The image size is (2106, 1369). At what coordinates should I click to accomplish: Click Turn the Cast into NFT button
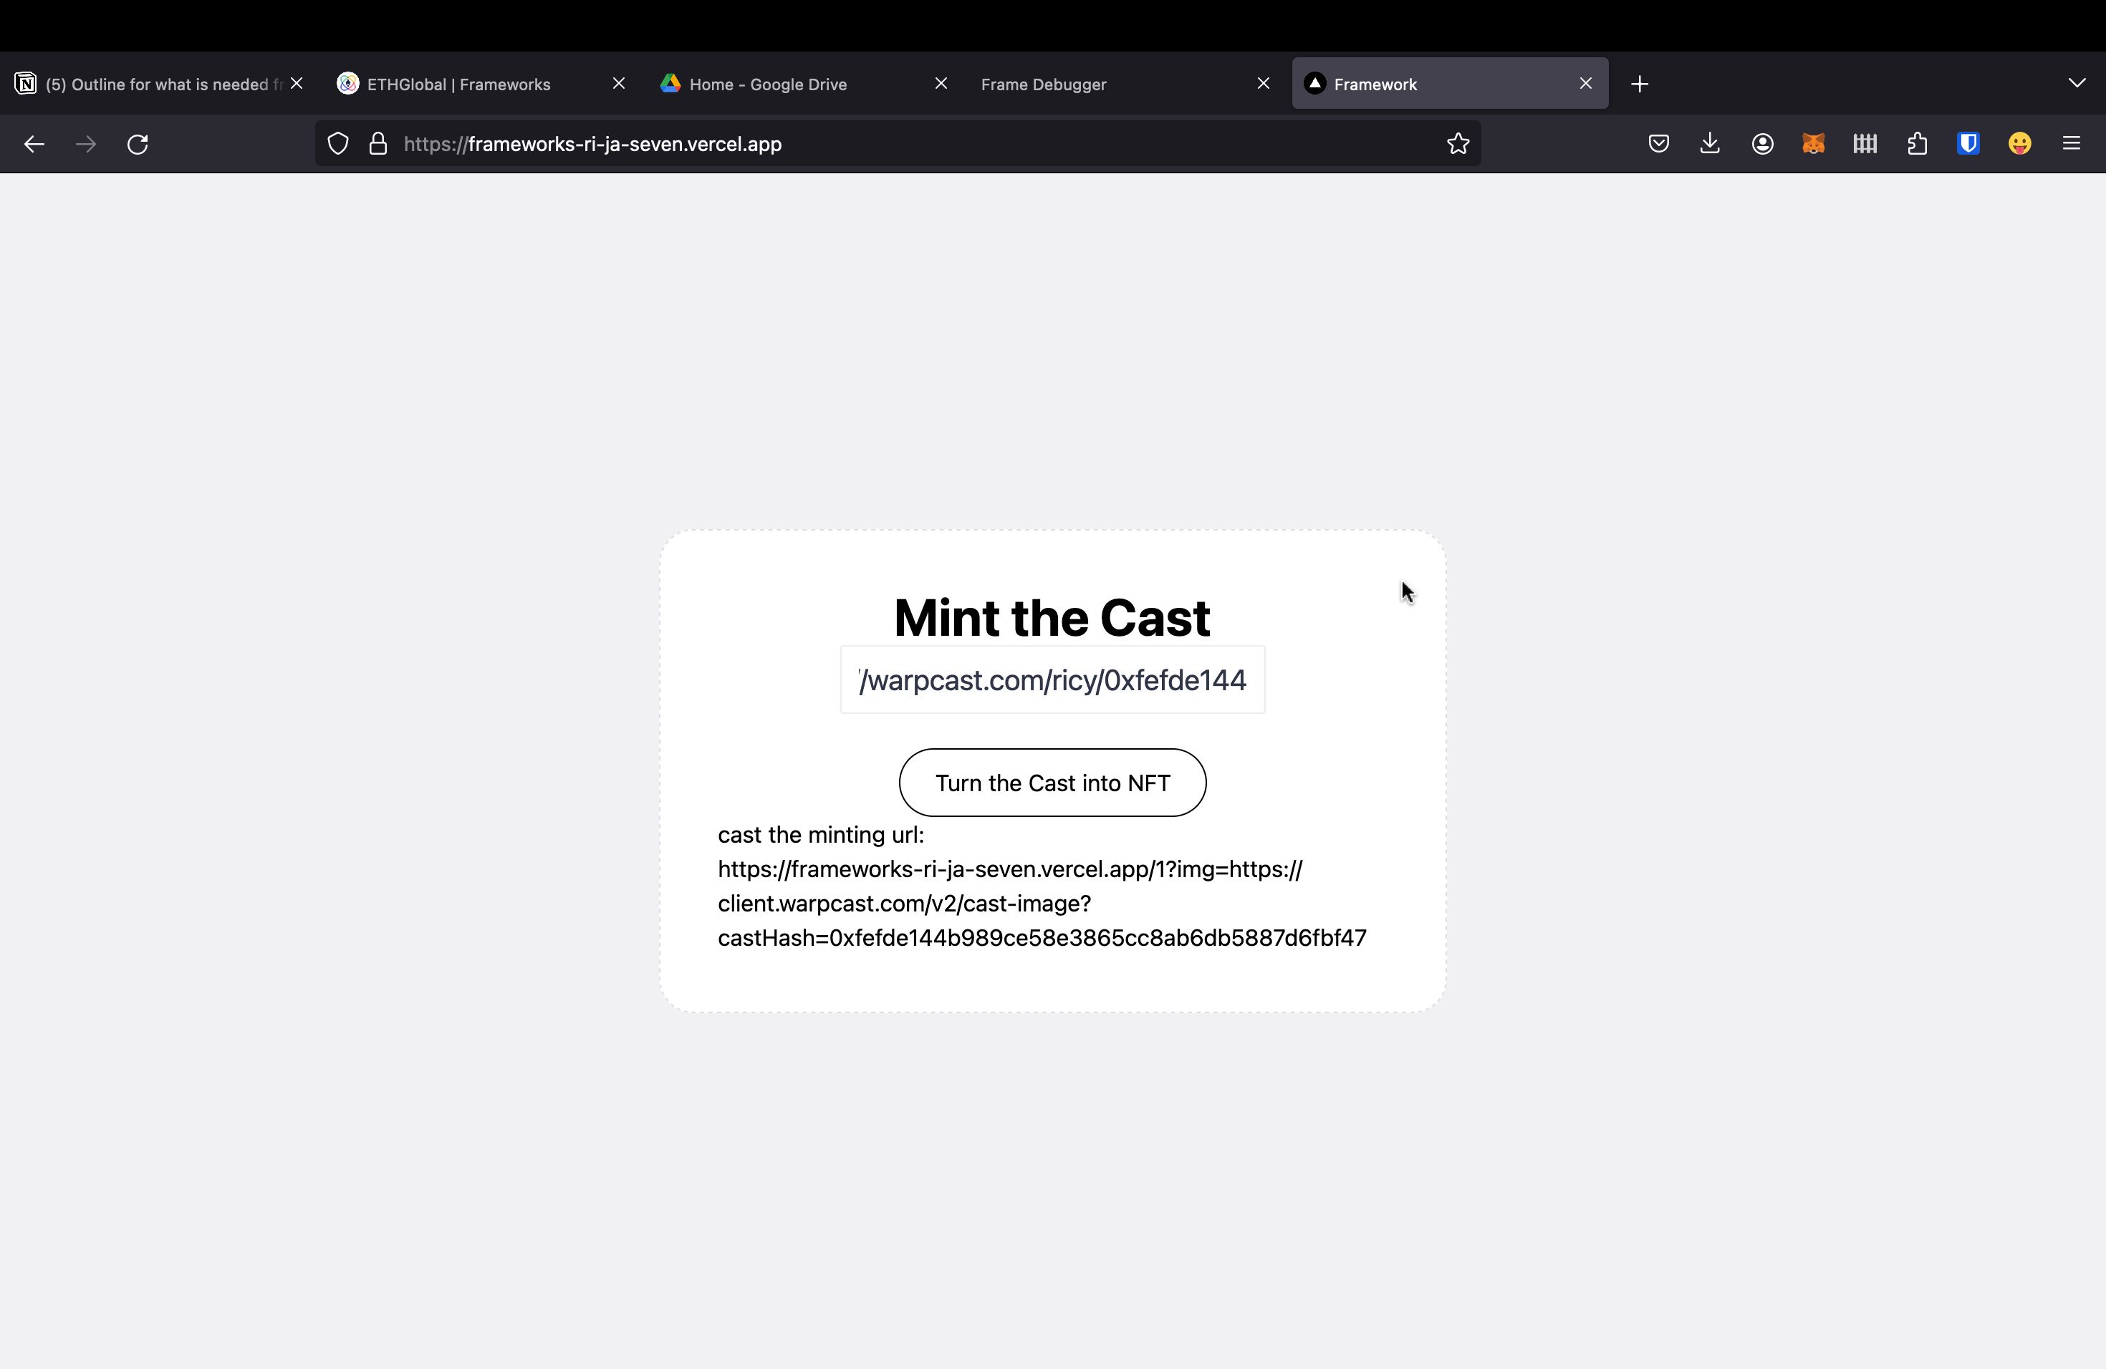pyautogui.click(x=1052, y=783)
